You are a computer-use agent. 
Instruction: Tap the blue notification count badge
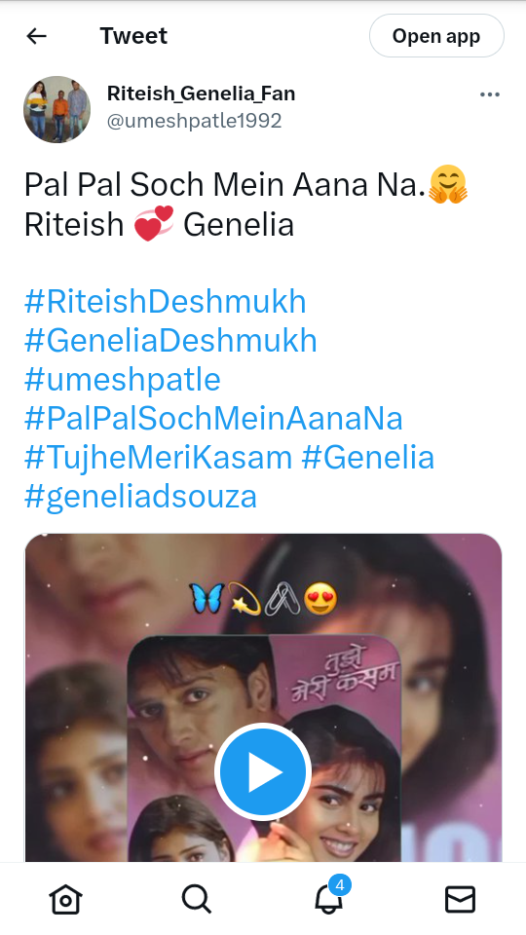[340, 885]
